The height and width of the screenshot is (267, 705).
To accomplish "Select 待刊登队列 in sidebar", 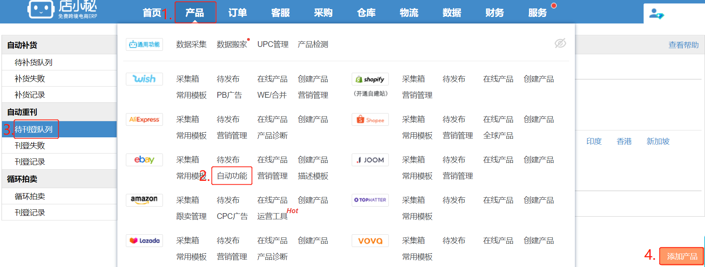I will [x=59, y=129].
